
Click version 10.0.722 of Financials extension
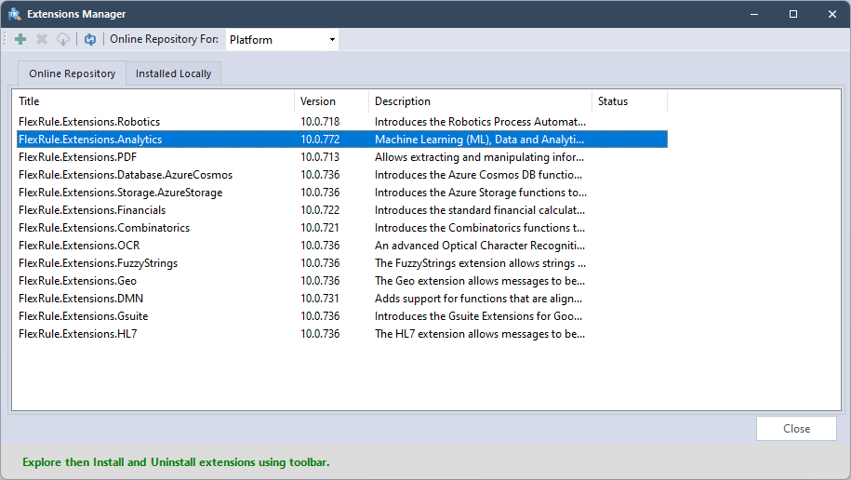click(320, 210)
